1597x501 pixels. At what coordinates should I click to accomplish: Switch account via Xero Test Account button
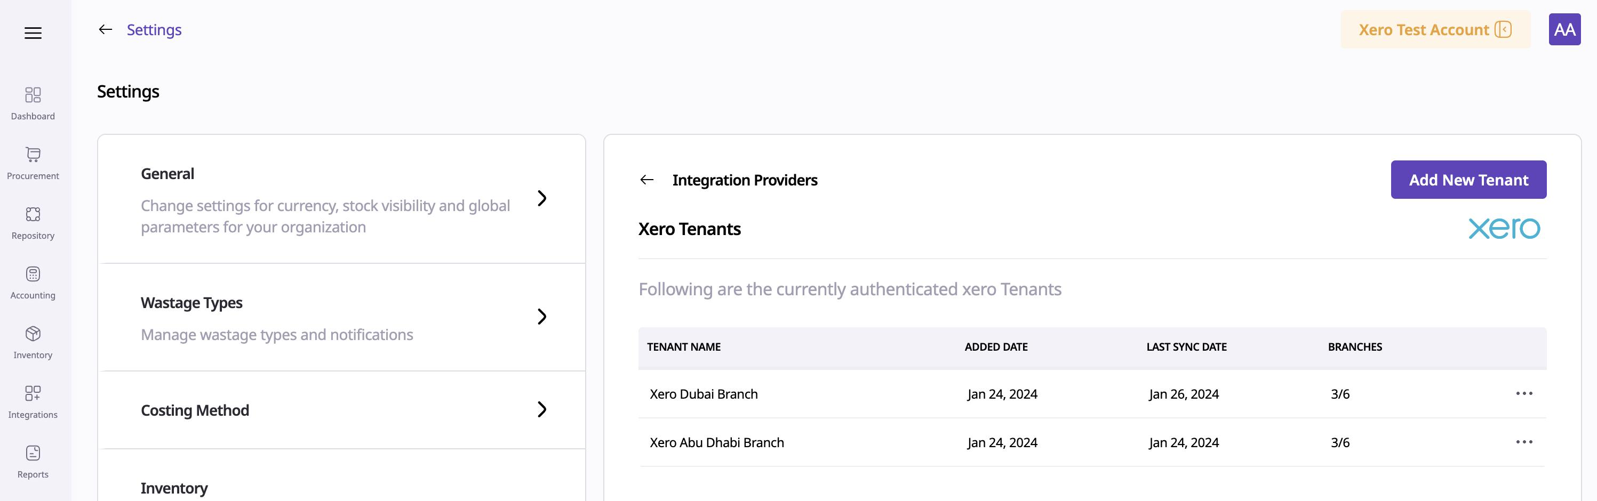[x=1434, y=30]
